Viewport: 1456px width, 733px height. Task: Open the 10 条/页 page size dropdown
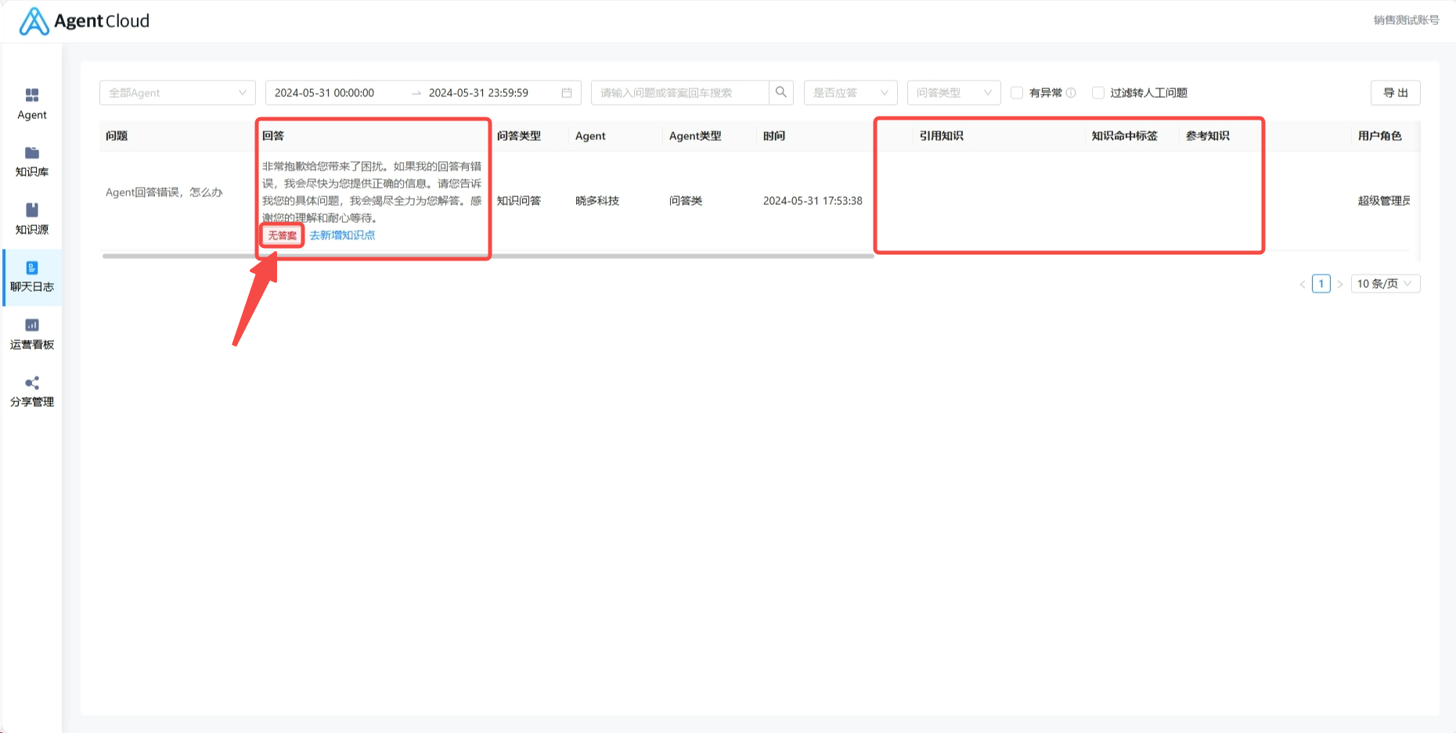(x=1386, y=284)
